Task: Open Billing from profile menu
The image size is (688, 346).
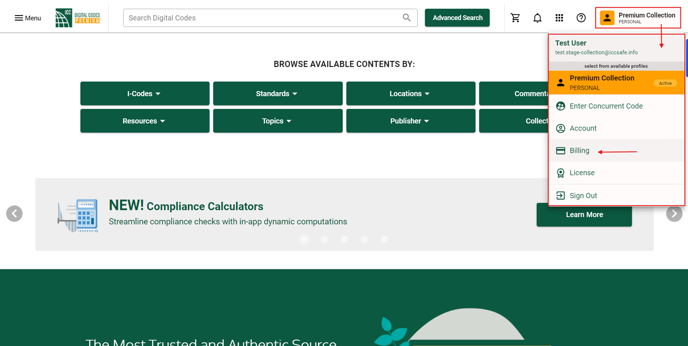Action: 616,150
